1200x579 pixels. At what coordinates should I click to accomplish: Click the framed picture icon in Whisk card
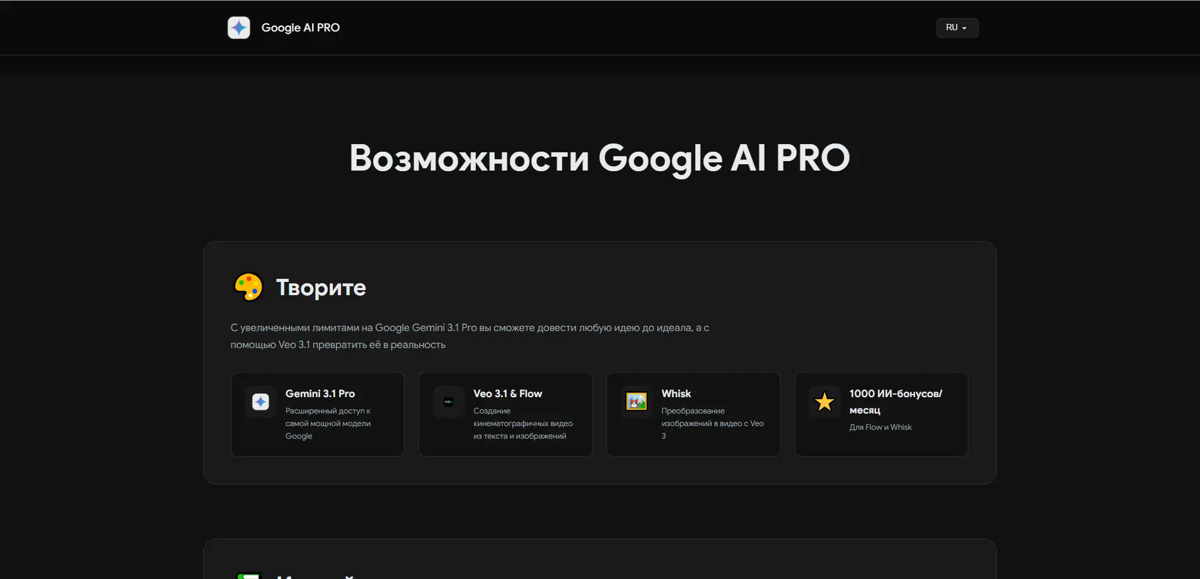click(x=637, y=402)
